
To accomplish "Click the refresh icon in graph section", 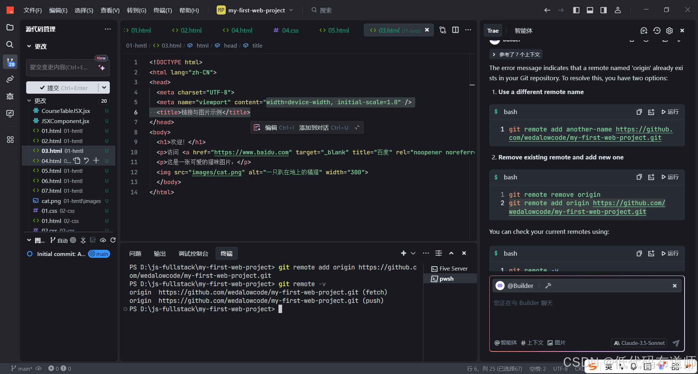I will 113,240.
